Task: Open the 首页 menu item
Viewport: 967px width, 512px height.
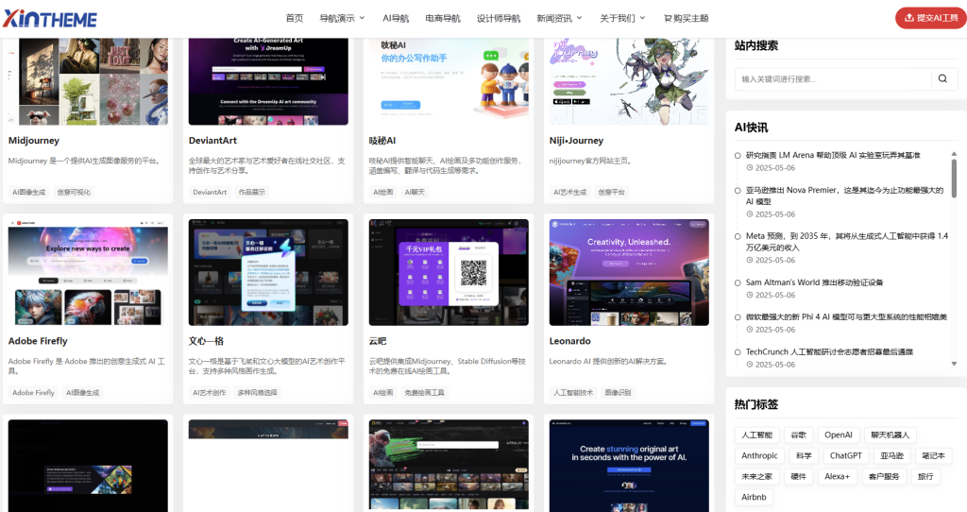Action: point(295,19)
